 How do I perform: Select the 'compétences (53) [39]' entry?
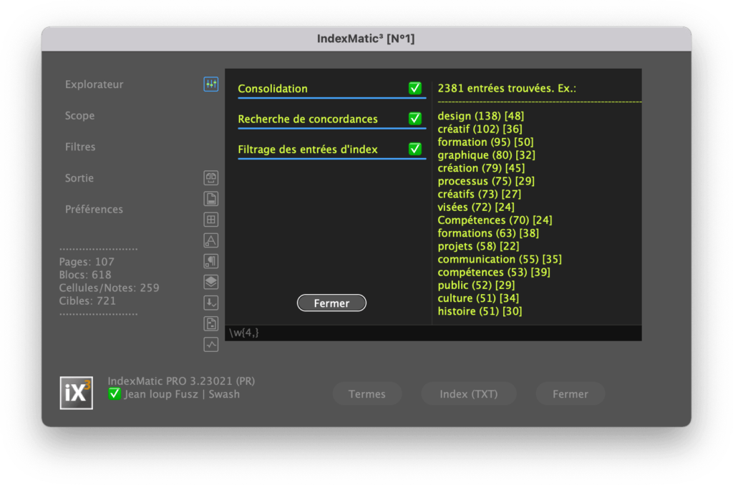pyautogui.click(x=494, y=273)
